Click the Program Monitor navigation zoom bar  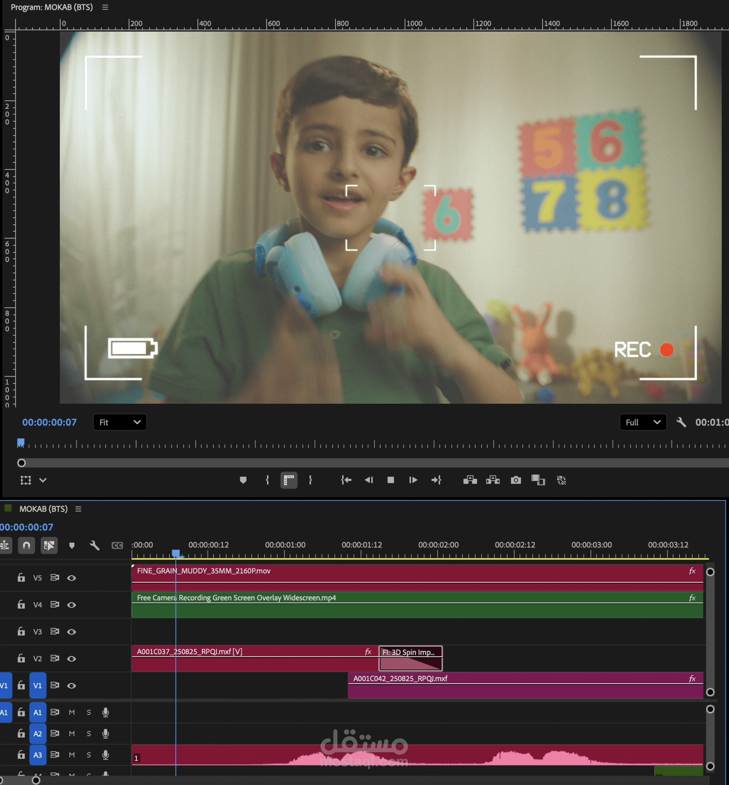tap(355, 463)
